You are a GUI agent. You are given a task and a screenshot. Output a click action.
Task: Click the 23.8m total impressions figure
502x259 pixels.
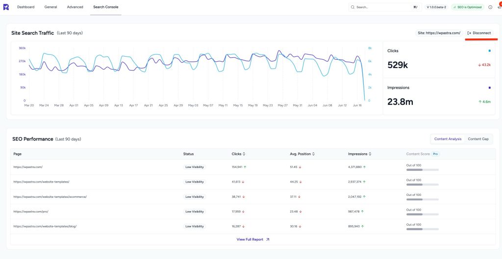pyautogui.click(x=400, y=102)
